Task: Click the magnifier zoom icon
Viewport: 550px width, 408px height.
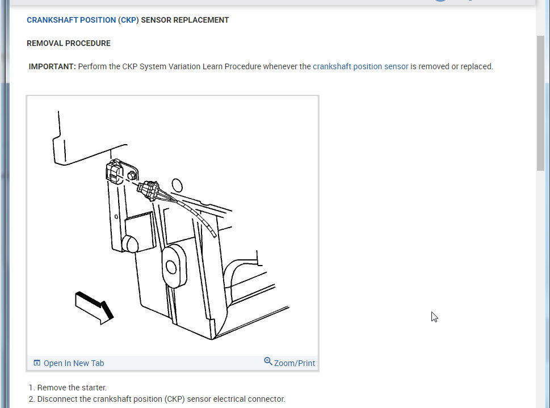Action: pos(268,361)
